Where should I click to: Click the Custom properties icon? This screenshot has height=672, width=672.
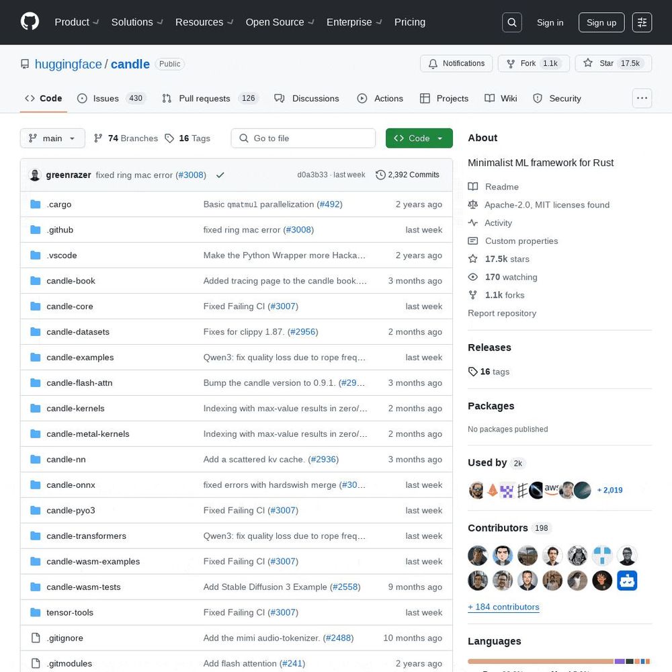coord(472,241)
